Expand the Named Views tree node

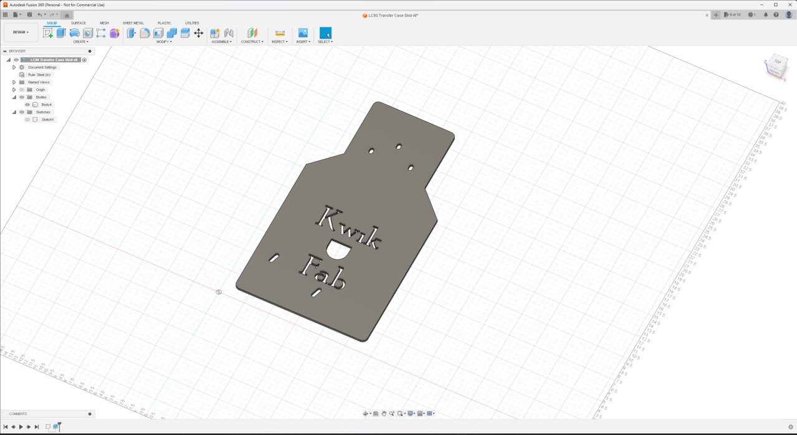coord(14,82)
